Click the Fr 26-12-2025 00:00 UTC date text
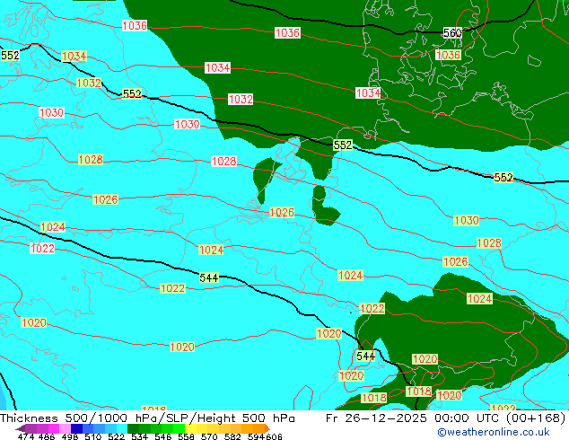The height and width of the screenshot is (440, 569). click(x=414, y=418)
